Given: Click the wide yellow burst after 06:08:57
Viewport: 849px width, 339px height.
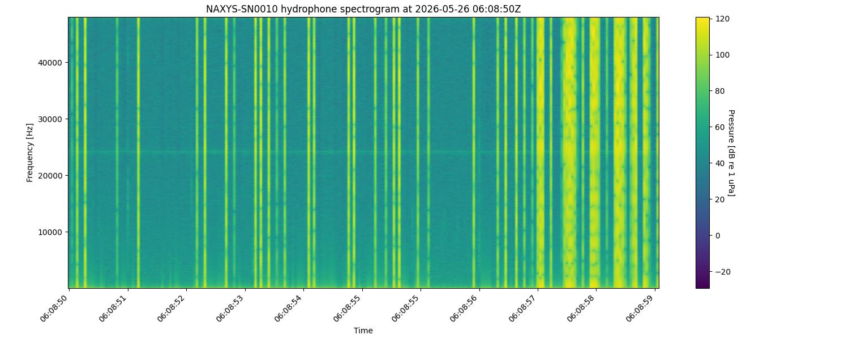Looking at the screenshot, I should [568, 153].
